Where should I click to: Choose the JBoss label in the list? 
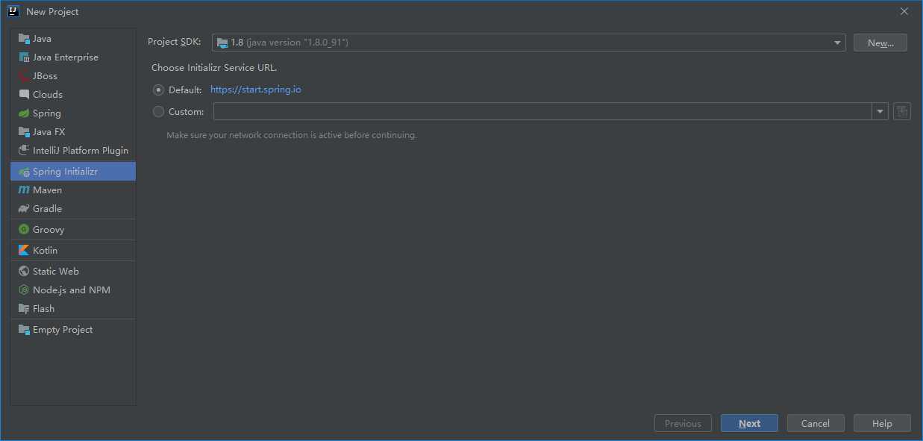tap(45, 76)
